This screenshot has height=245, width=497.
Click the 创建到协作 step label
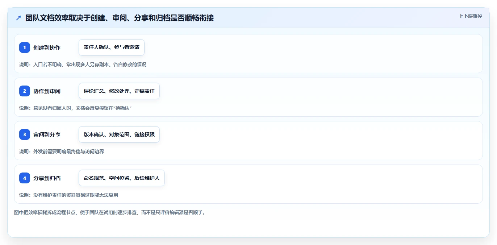click(x=47, y=47)
